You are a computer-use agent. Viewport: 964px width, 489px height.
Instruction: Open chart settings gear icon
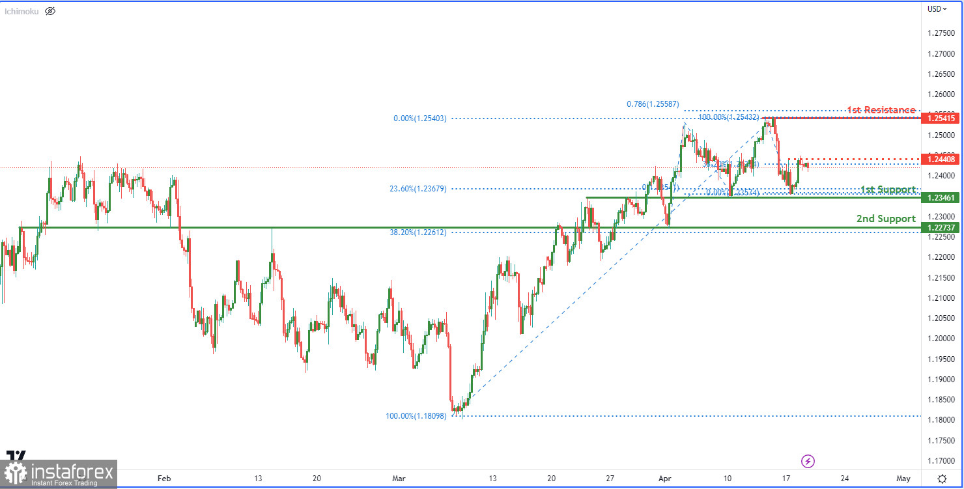(x=942, y=479)
